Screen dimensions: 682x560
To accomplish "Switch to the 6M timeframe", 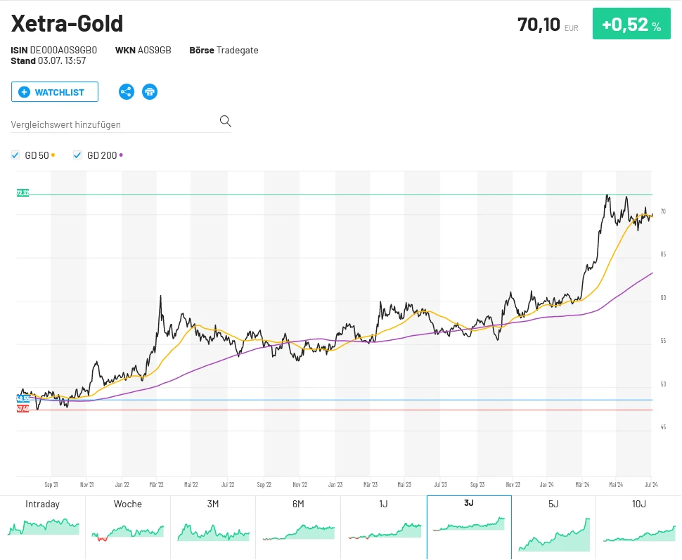I will (x=298, y=527).
